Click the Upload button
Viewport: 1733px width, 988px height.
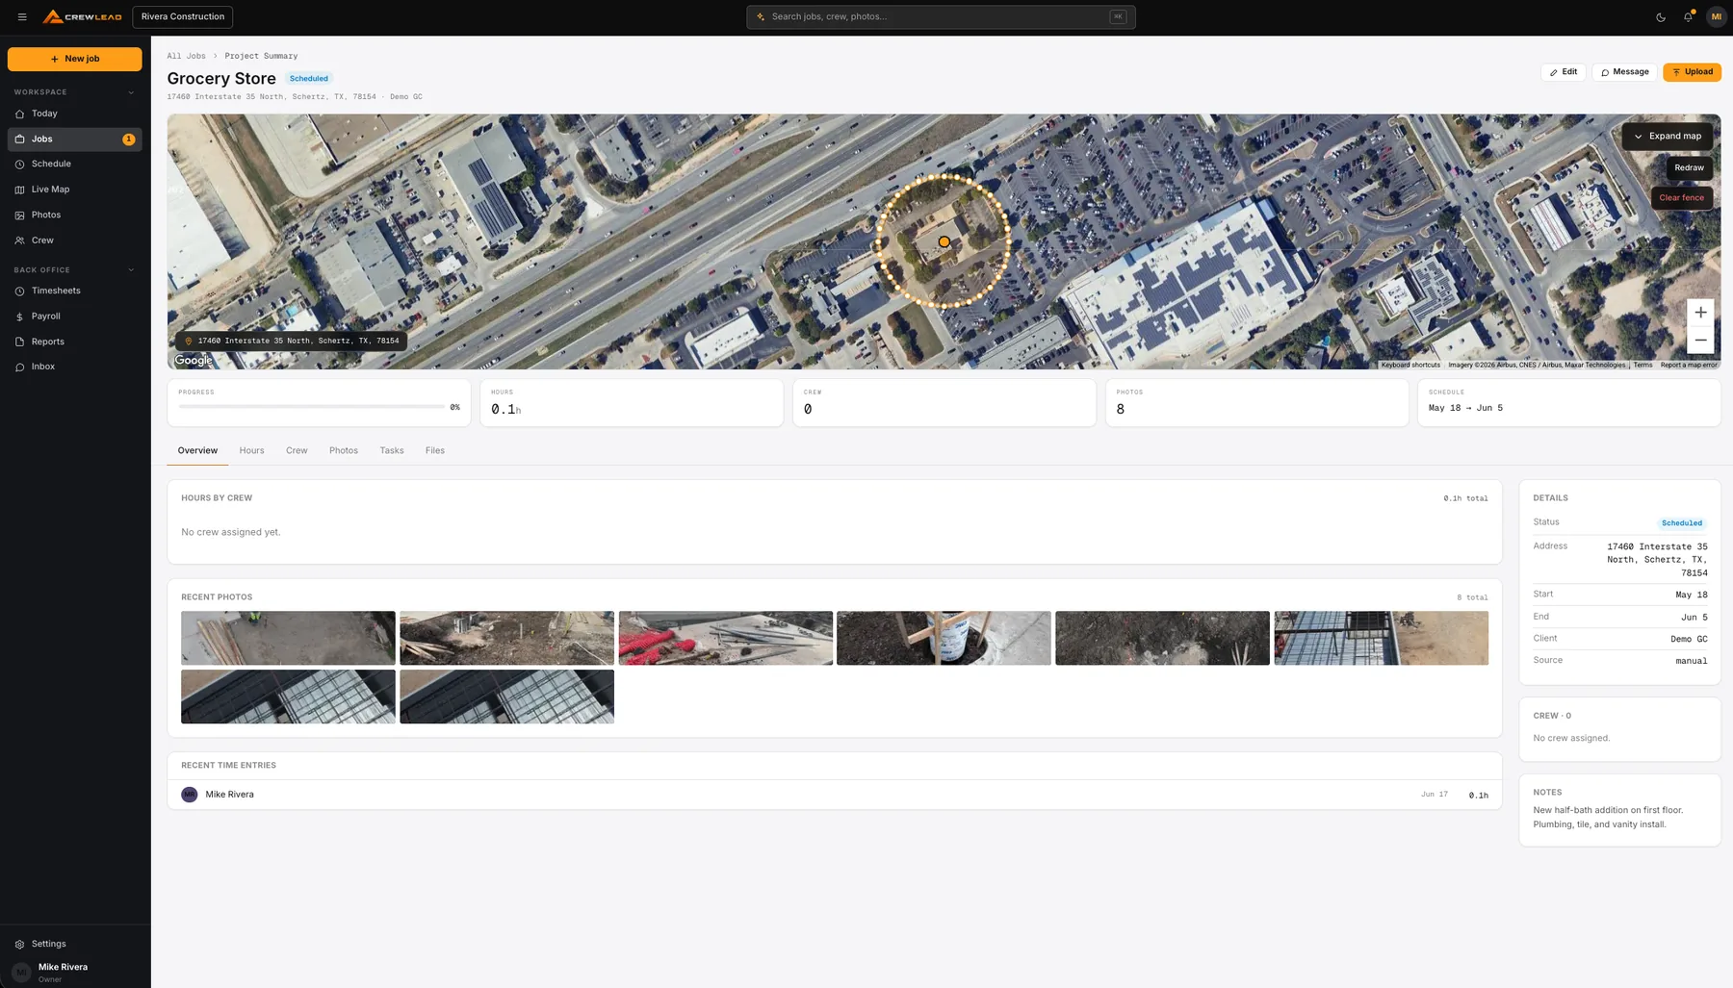1692,72
